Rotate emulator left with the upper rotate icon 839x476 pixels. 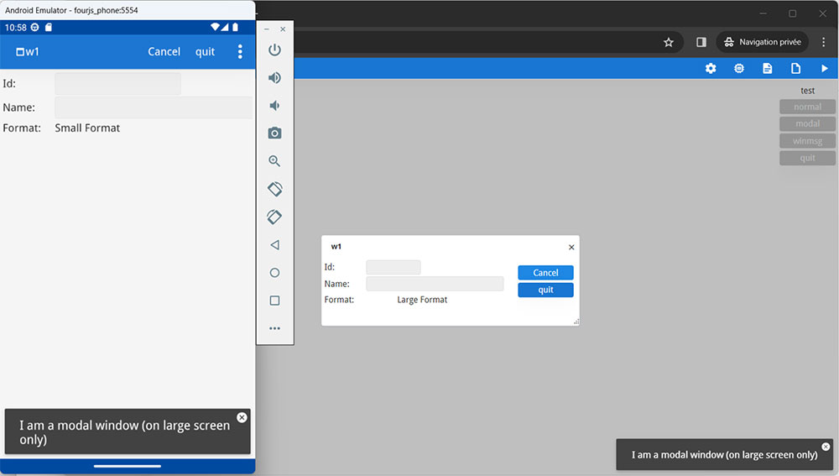click(274, 189)
